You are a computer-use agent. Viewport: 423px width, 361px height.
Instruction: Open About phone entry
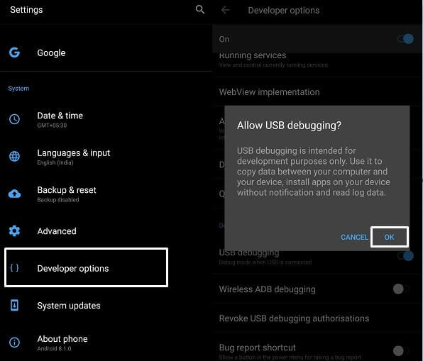coord(106,343)
